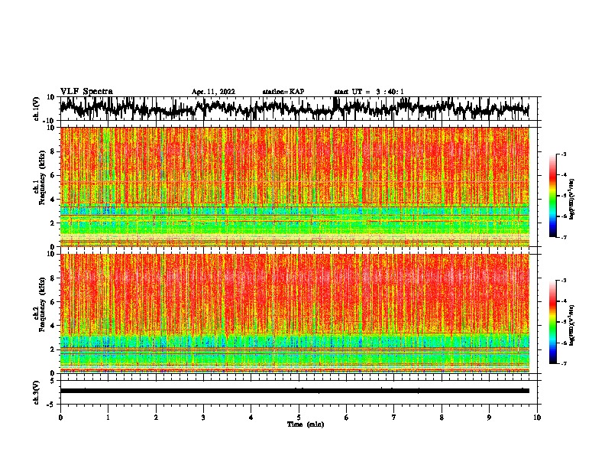Image resolution: width=605 pixels, height=468 pixels.
Task: Click time axis tick label '8'
Action: click(x=442, y=418)
